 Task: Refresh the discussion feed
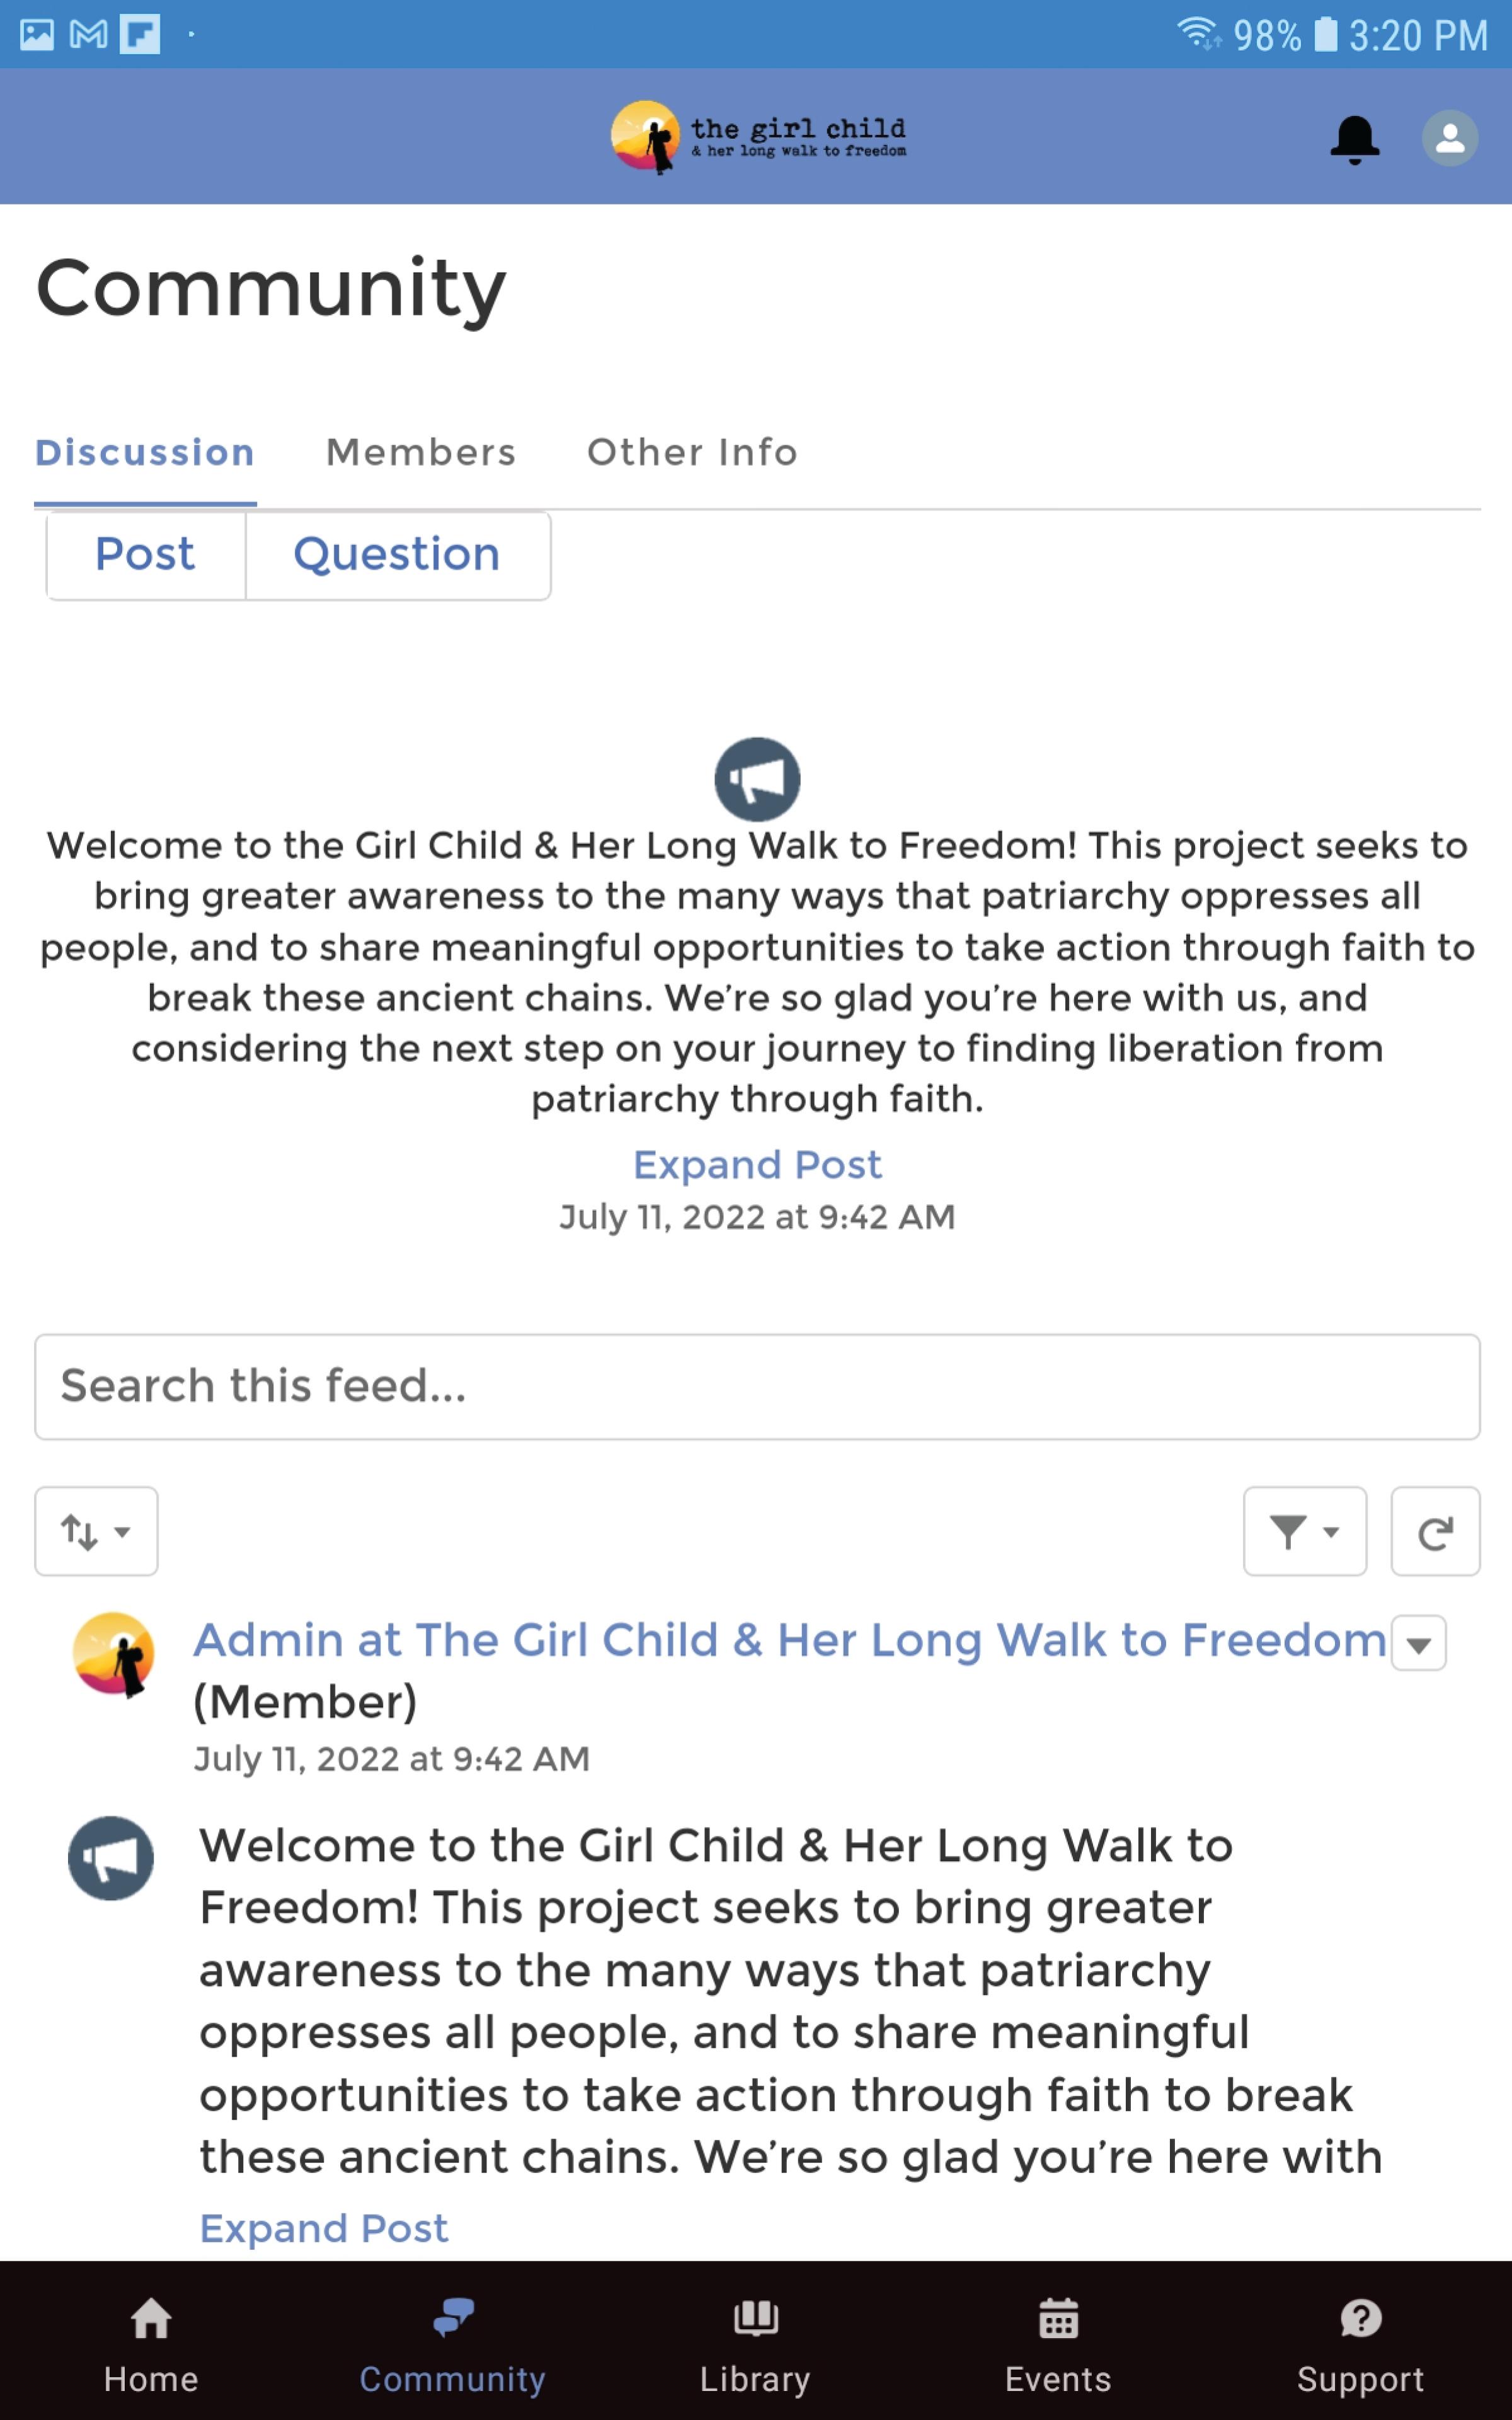(x=1435, y=1531)
